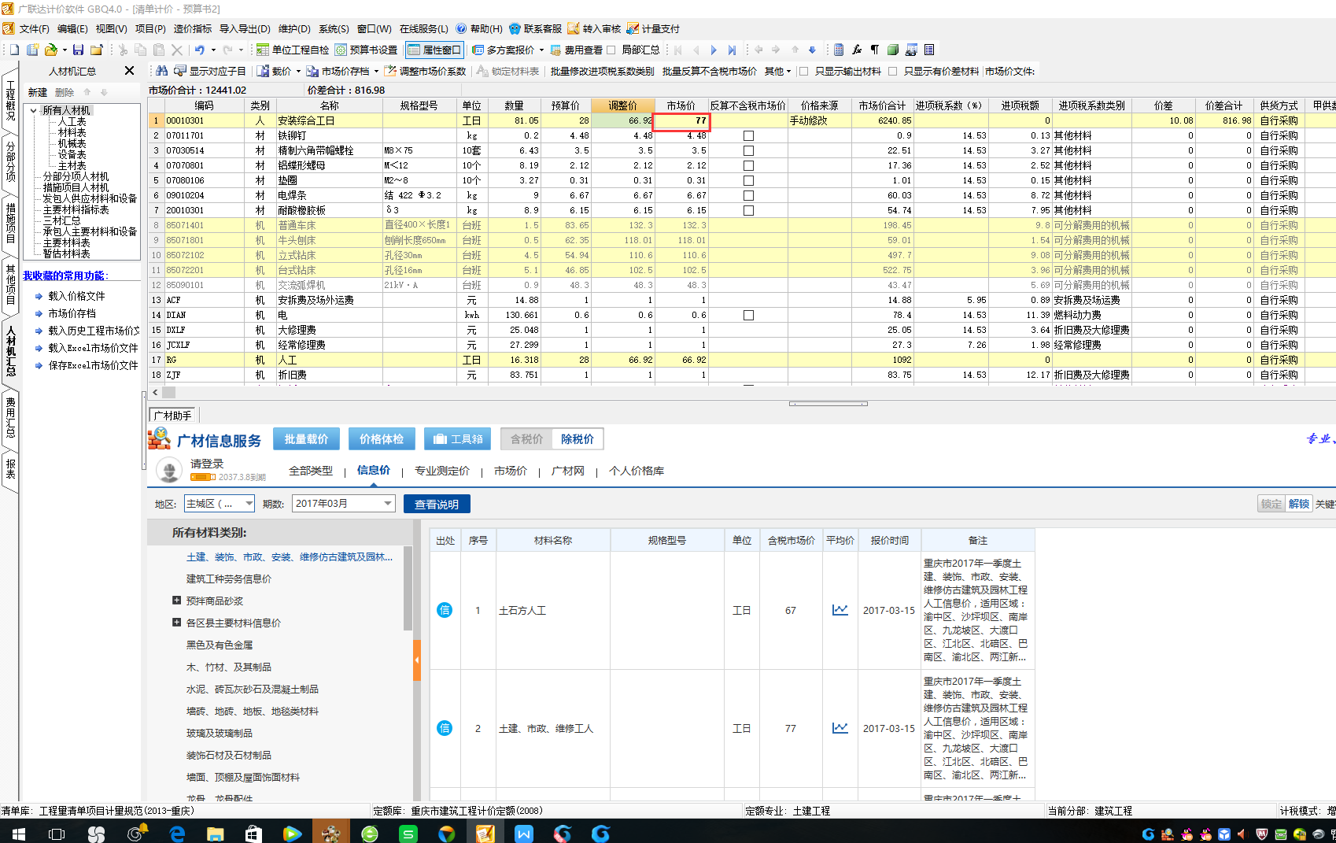Open 多方案报价 dropdown arrow

click(541, 50)
